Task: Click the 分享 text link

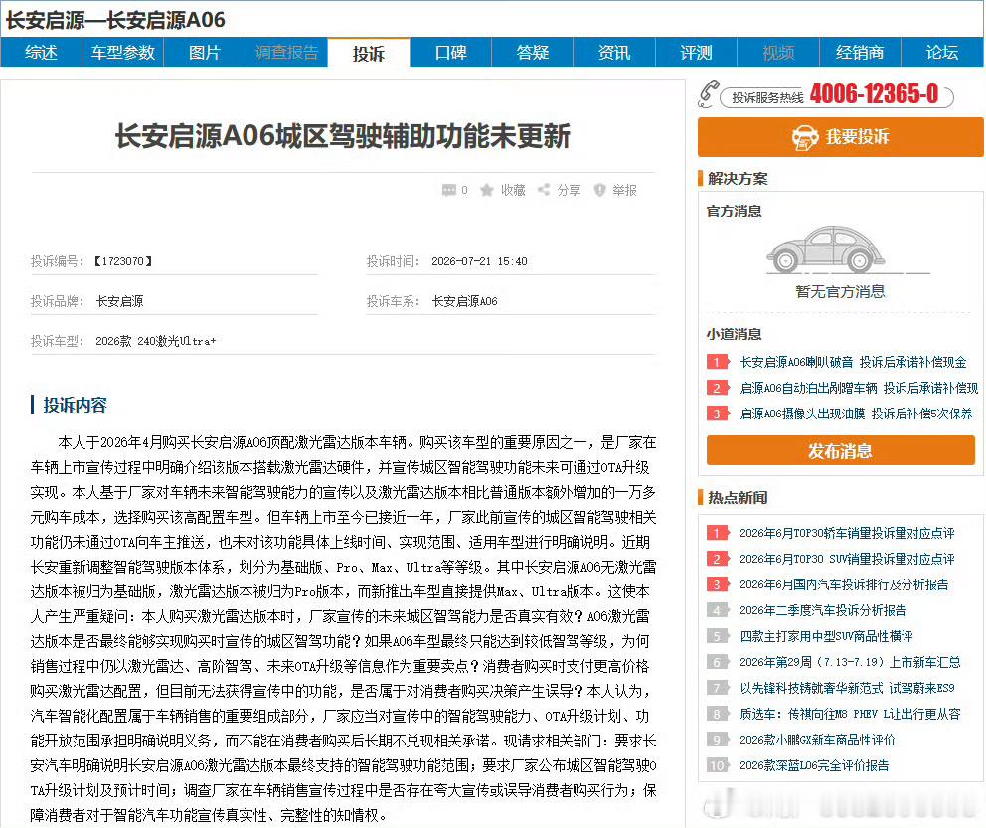Action: [x=570, y=190]
